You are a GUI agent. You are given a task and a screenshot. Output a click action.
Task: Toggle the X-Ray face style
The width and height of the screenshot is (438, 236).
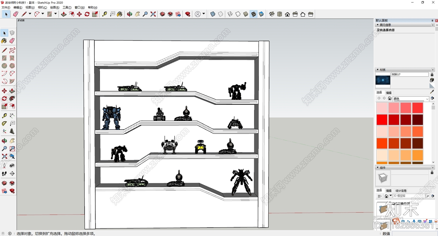tap(213, 14)
